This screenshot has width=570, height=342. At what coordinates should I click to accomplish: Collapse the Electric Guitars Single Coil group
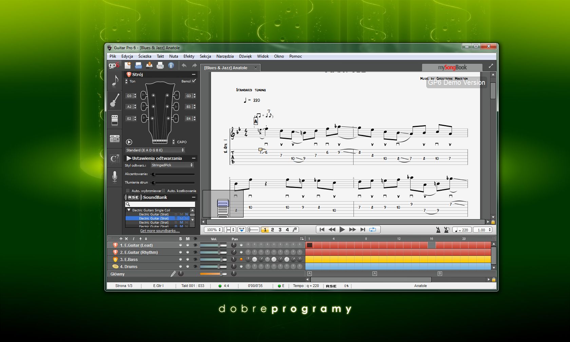[129, 210]
